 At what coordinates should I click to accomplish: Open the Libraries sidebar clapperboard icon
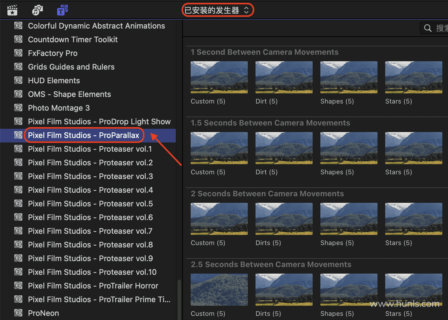[x=12, y=10]
